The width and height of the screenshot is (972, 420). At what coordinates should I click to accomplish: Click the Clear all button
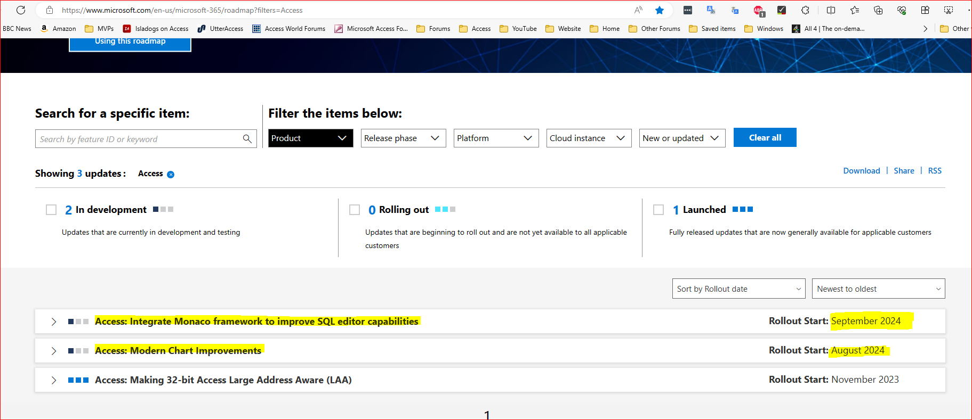pyautogui.click(x=765, y=137)
